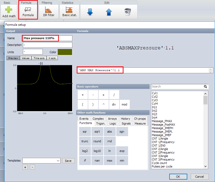Screen dimensions: 215x182
Task: Insert the abs function
Action: (x=110, y=132)
